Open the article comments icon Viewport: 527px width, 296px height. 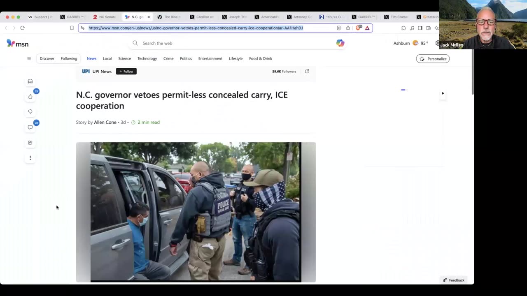[30, 127]
